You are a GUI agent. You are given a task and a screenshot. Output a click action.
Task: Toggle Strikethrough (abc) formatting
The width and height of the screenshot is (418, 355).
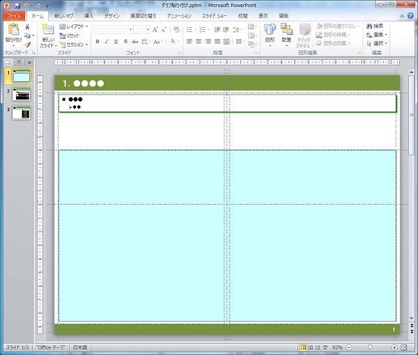click(x=135, y=42)
